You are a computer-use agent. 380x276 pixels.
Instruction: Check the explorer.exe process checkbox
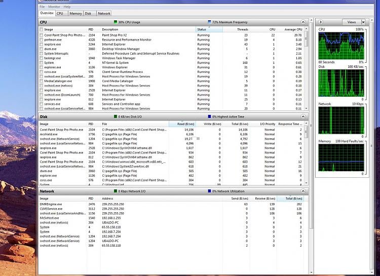point(41,67)
